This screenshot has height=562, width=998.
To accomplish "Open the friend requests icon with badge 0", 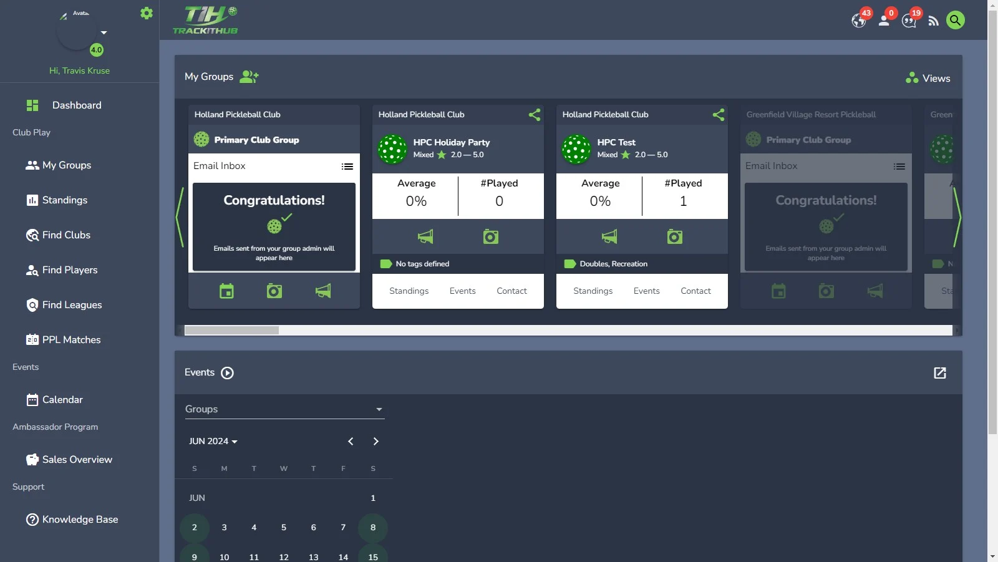I will [884, 21].
